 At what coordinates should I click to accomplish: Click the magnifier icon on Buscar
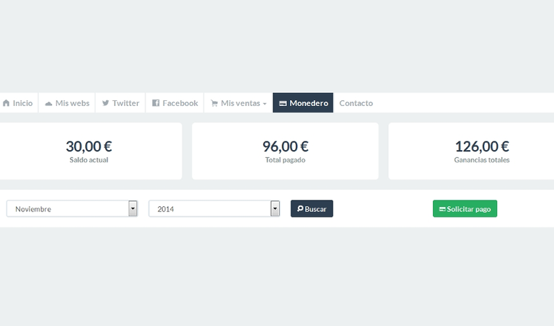pyautogui.click(x=300, y=208)
